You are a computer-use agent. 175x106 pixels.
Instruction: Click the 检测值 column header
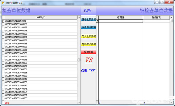pyautogui.click(x=121, y=17)
